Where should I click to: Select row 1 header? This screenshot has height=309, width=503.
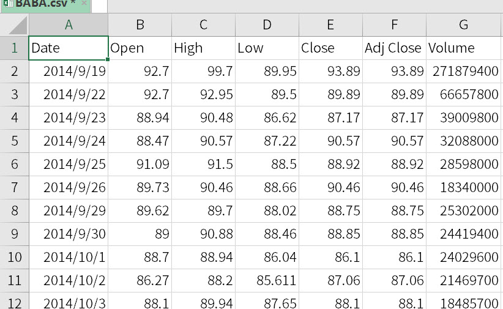click(x=15, y=48)
